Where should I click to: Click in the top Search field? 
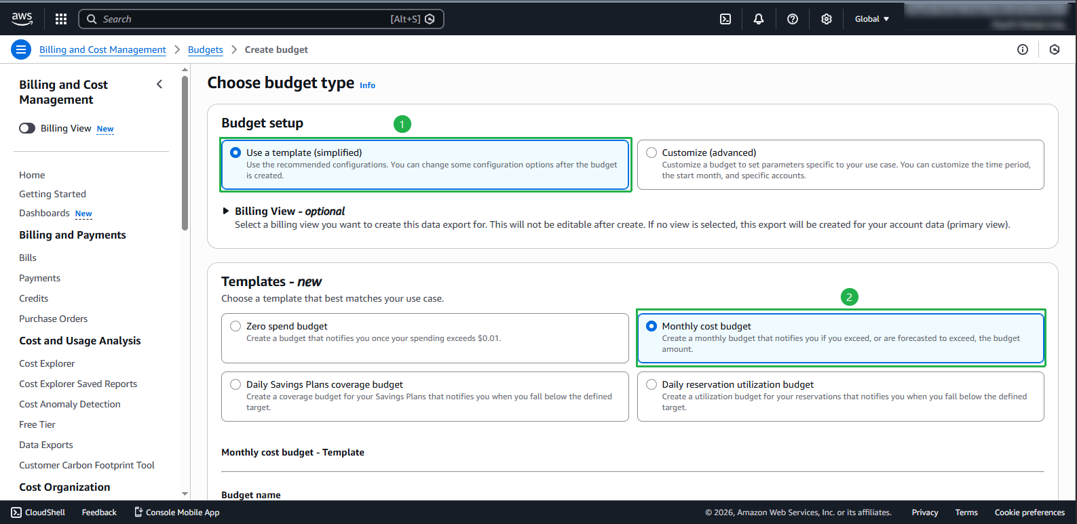point(244,19)
